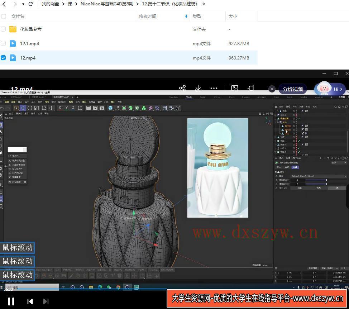
Task: Add a Cube primitive with blue cube icon
Action: coord(110,108)
